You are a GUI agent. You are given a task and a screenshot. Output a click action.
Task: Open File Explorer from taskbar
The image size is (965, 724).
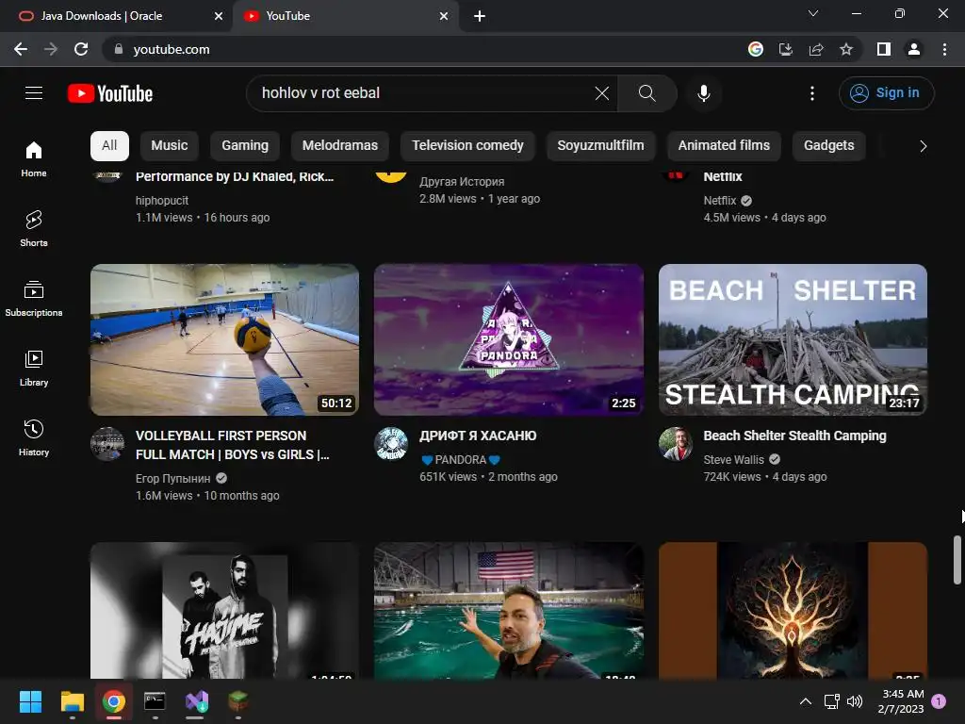click(72, 701)
